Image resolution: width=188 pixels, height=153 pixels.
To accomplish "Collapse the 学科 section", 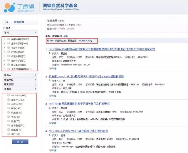I will [35, 33].
